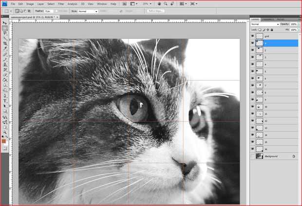Hide layer 1 via its eye icon
Screen dimensions: 302x206
pos(253,43)
